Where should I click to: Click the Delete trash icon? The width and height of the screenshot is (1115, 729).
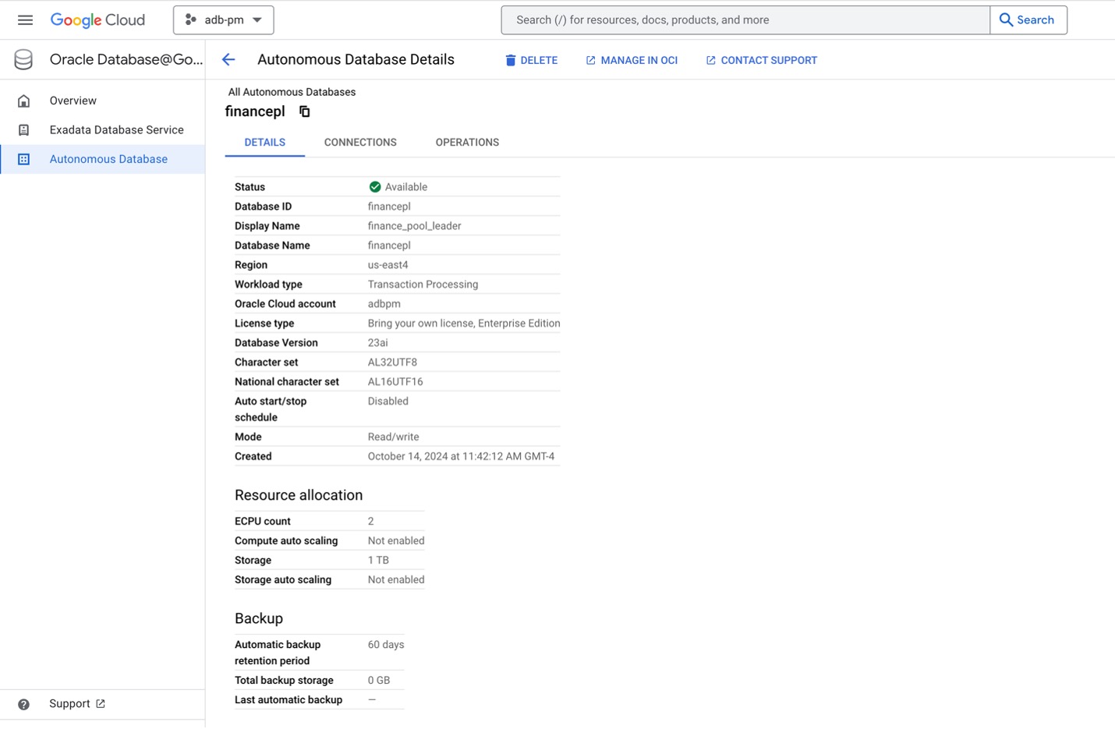[x=511, y=60]
